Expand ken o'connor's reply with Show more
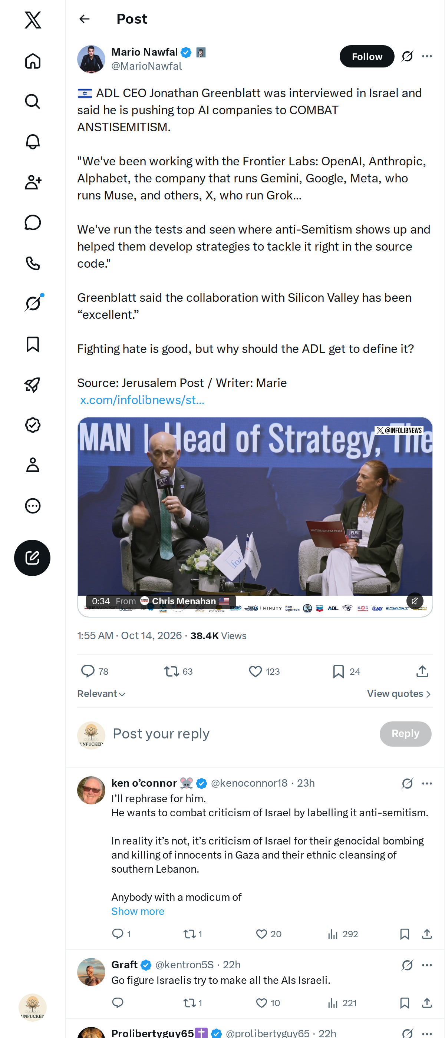The image size is (445, 1038). point(138,911)
